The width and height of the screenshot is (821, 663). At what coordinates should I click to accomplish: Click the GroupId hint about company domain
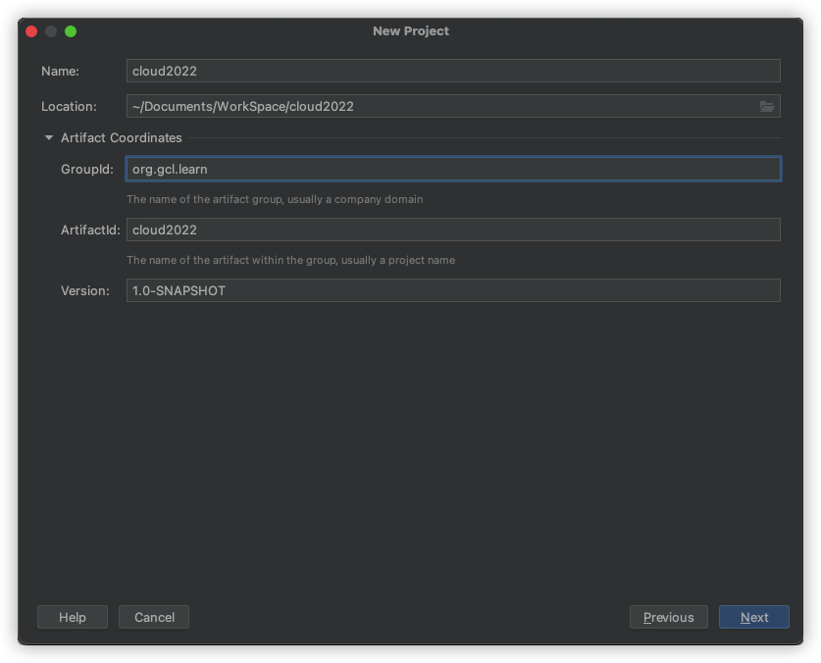275,199
